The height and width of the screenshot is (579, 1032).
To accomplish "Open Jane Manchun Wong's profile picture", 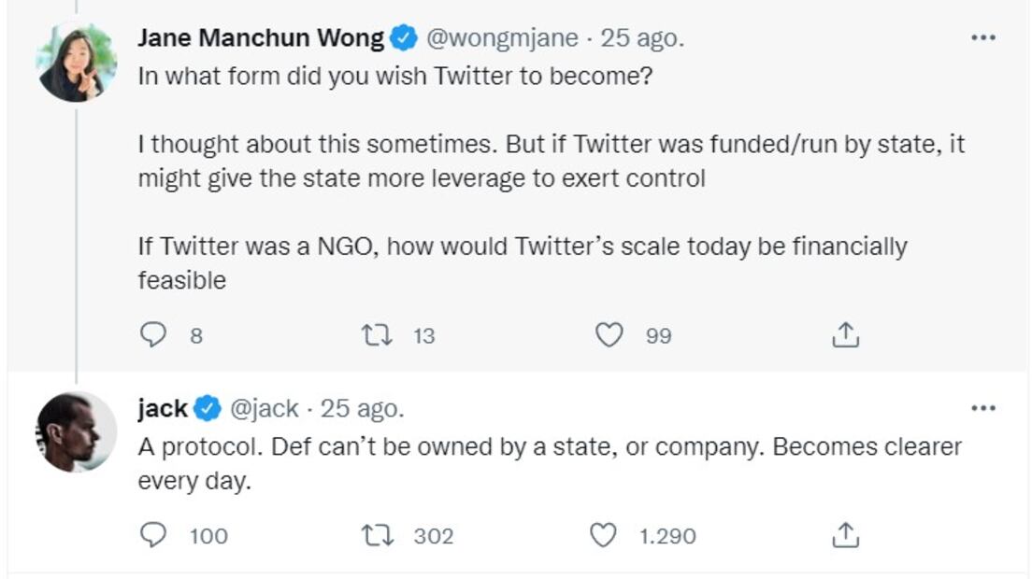I will click(x=77, y=64).
